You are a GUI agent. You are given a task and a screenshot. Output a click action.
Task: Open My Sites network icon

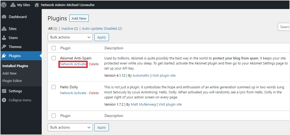[x=13, y=5]
